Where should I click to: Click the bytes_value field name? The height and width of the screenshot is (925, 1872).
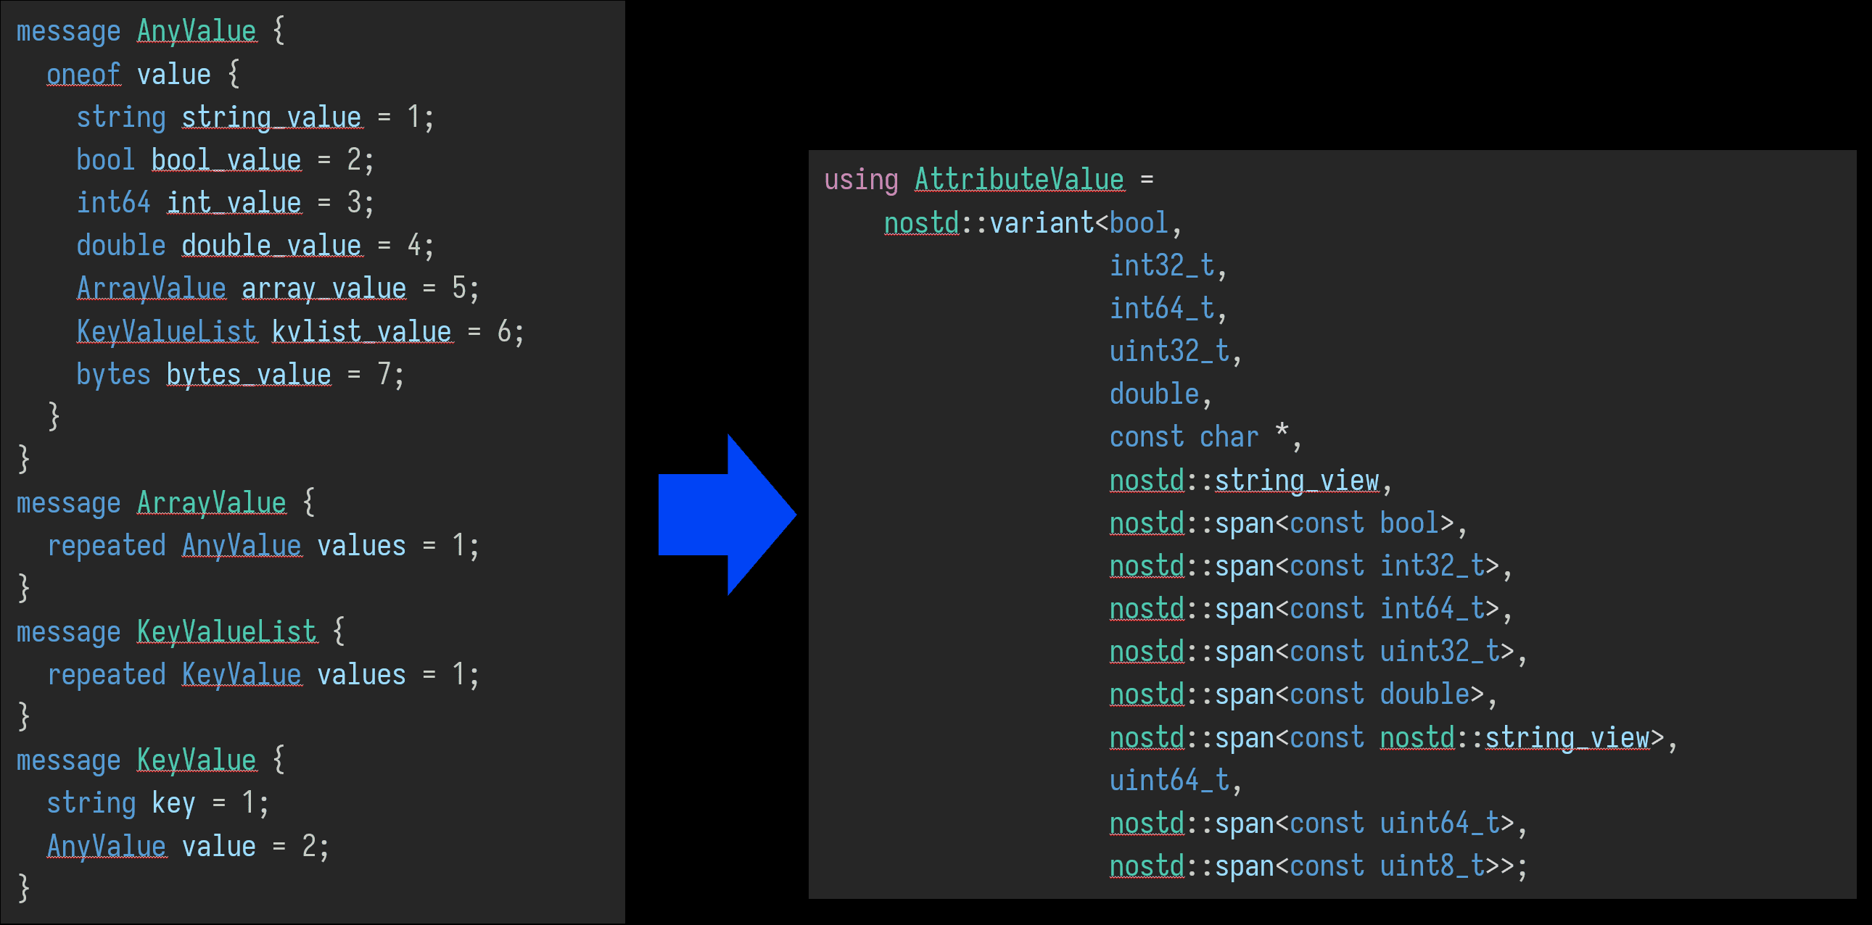tap(249, 375)
